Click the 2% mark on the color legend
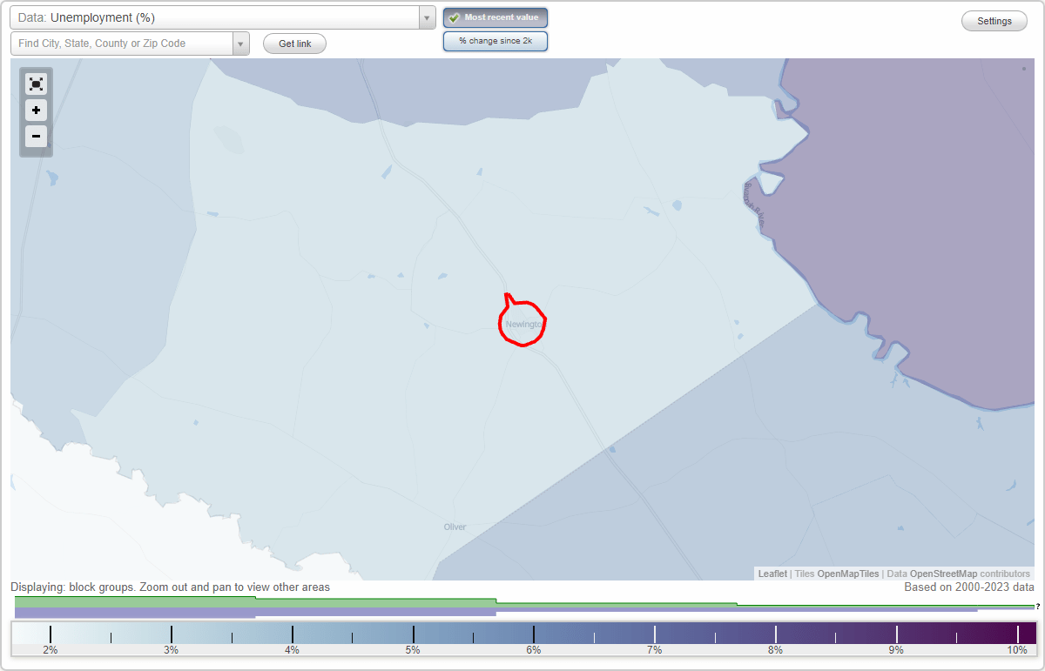 click(x=51, y=649)
